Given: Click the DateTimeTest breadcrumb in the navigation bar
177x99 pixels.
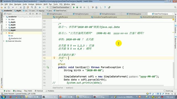Looking at the screenshot, I should (x=60, y=11).
